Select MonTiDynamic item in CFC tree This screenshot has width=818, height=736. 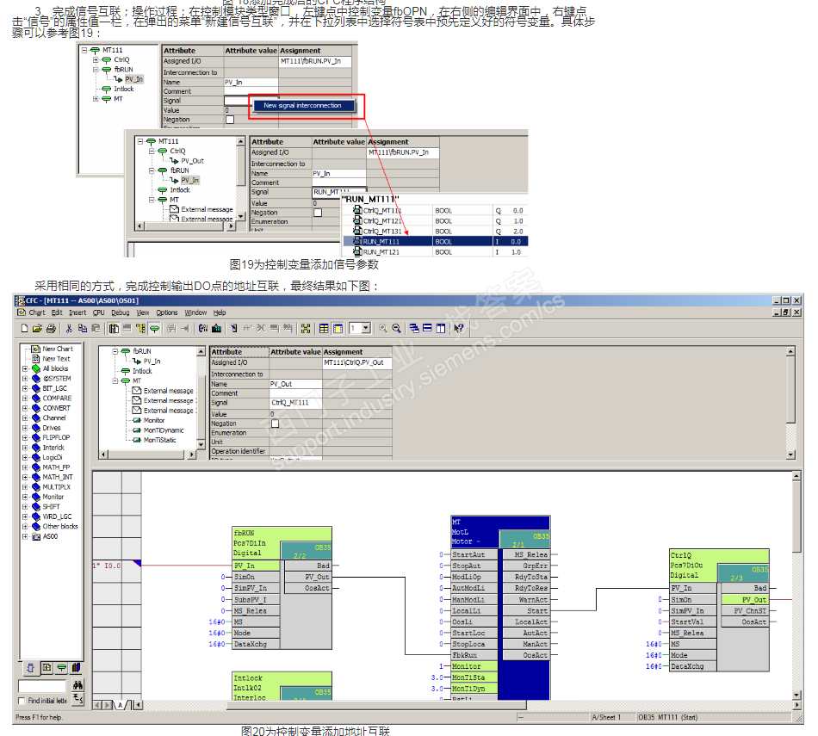(164, 430)
